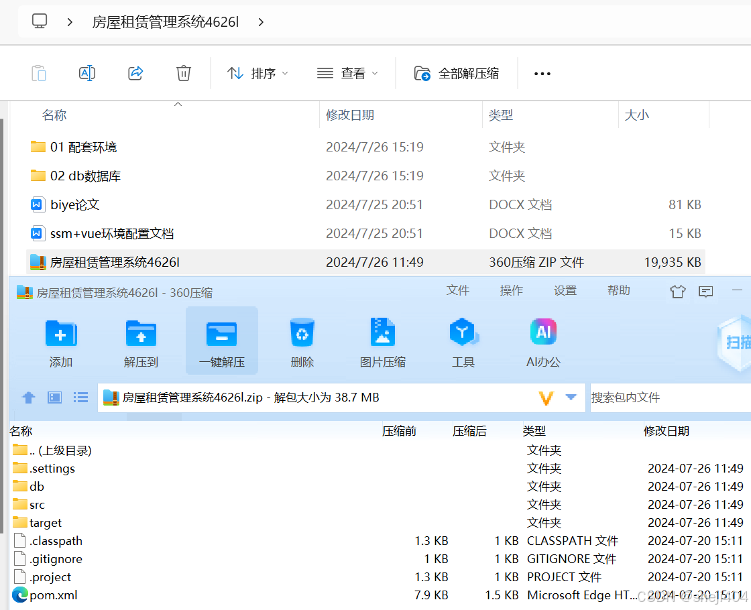
Task: Select the 添加 (Add) tool in 360压缩
Action: [61, 341]
